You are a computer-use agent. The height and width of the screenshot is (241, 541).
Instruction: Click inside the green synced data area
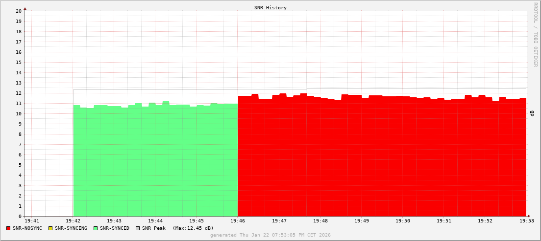tap(155, 161)
